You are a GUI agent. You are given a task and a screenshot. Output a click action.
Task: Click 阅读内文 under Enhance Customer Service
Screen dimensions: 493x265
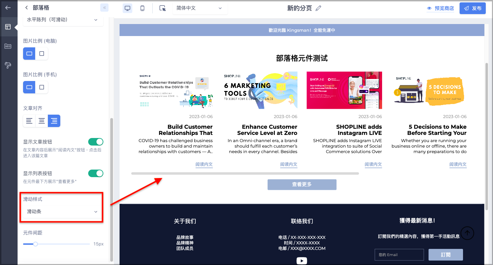pos(289,164)
